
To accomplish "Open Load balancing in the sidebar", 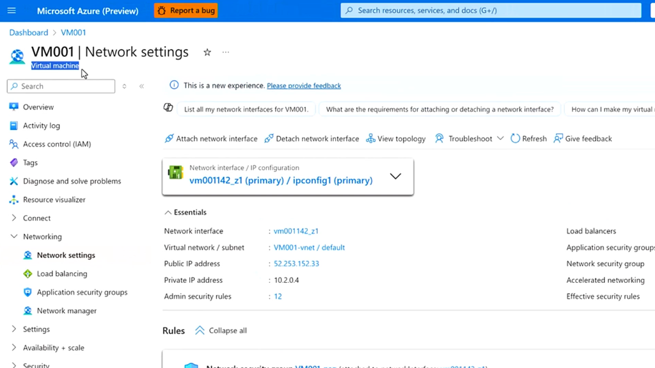I will (x=61, y=274).
